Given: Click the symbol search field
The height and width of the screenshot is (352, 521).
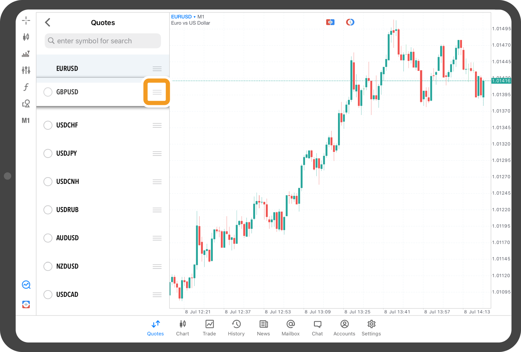Looking at the screenshot, I should 103,41.
